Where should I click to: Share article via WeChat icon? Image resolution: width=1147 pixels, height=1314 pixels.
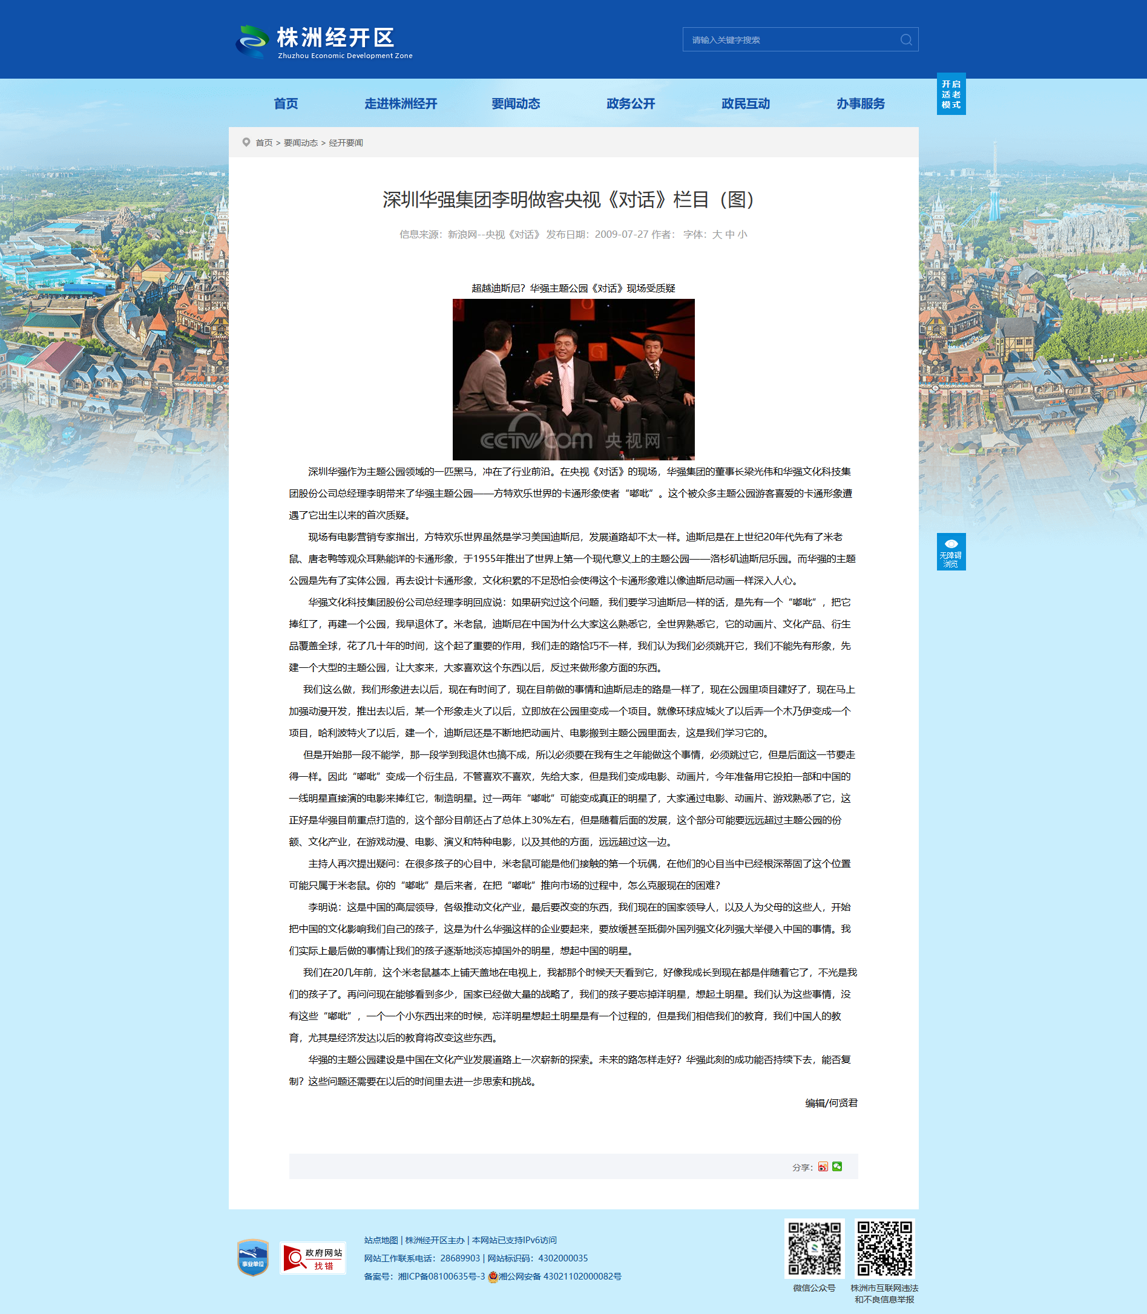click(x=837, y=1166)
